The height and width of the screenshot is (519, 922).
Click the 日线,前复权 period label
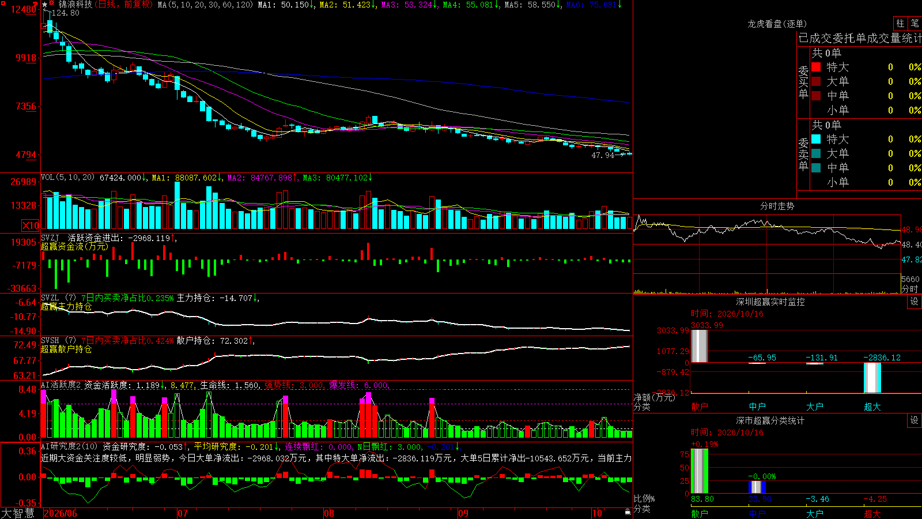(124, 5)
